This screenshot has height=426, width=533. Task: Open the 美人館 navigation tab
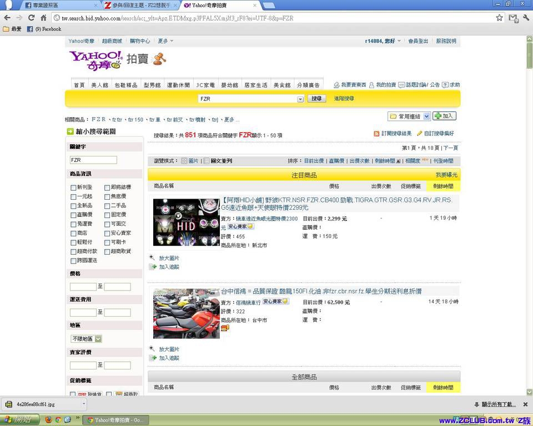pyautogui.click(x=99, y=85)
